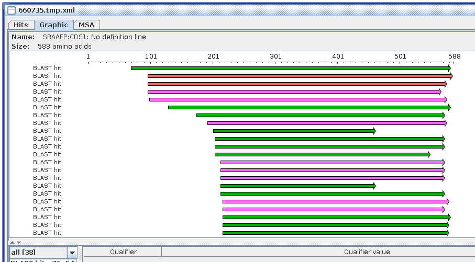The image size is (475, 262).
Task: Click the 588 end mark on the ruler
Action: point(454,56)
